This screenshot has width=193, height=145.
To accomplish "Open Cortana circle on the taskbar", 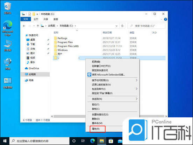I will tap(74, 141).
